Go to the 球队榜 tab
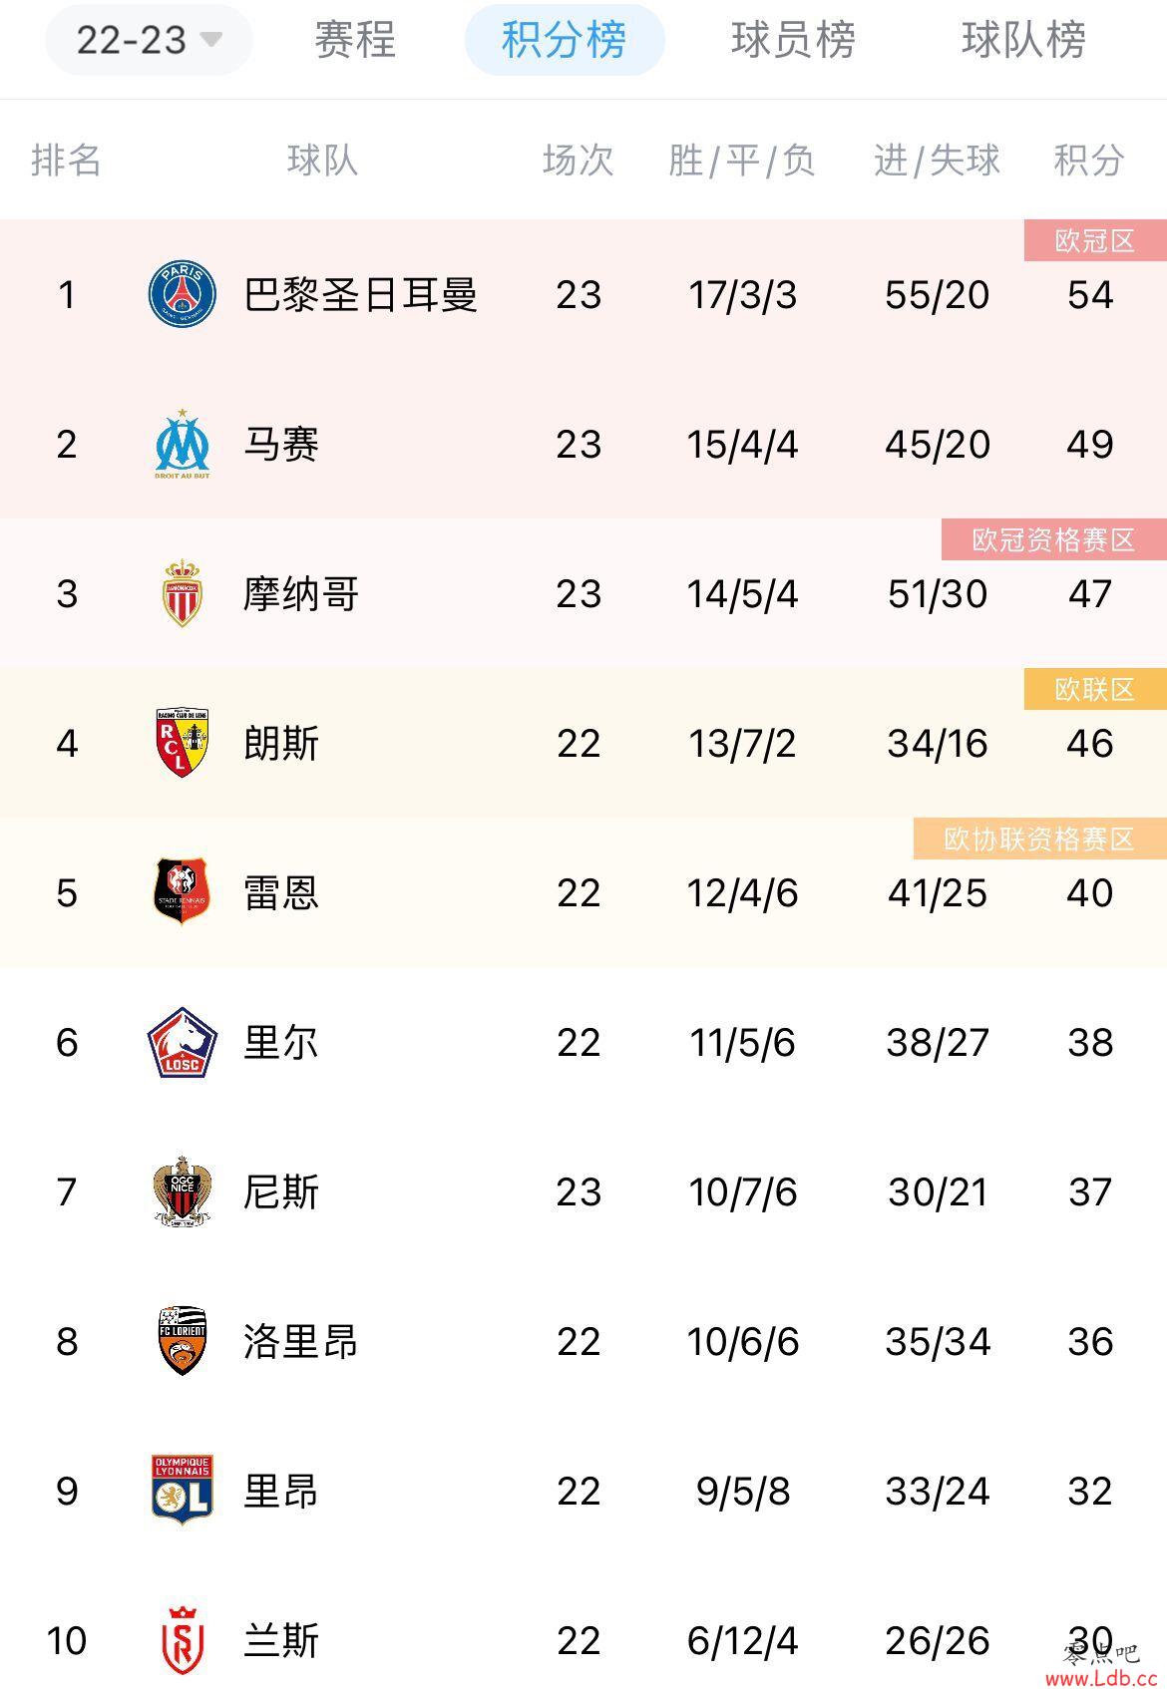This screenshot has height=1689, width=1167. click(1024, 40)
